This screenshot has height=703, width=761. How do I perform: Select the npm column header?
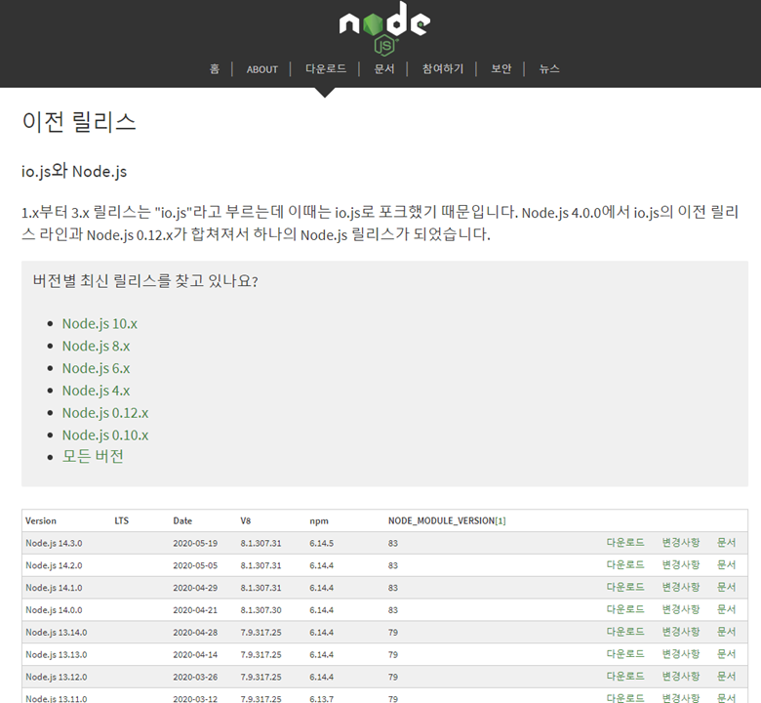tap(319, 520)
